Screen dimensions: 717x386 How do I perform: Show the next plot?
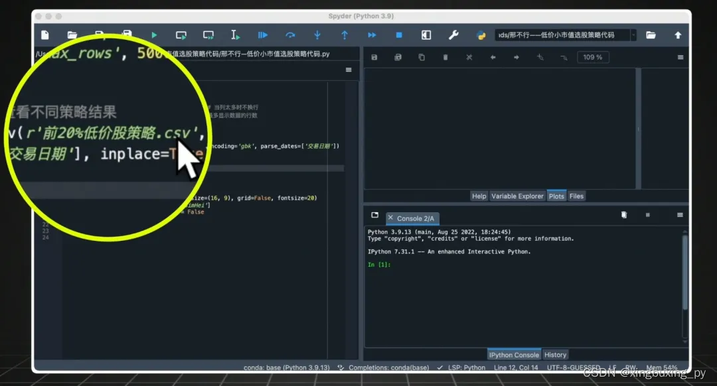click(x=517, y=57)
